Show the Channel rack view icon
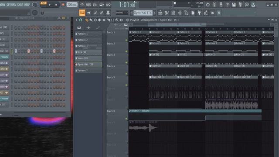Viewport: 279px width, 157px height. (174, 13)
